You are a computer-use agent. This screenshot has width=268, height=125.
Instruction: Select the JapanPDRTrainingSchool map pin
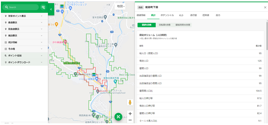[98, 91]
